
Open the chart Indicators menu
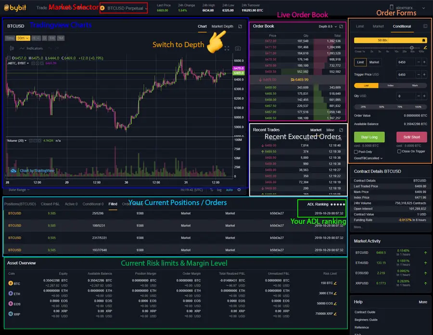click(31, 48)
